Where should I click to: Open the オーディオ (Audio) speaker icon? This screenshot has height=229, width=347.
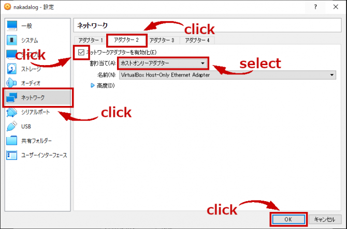12,83
